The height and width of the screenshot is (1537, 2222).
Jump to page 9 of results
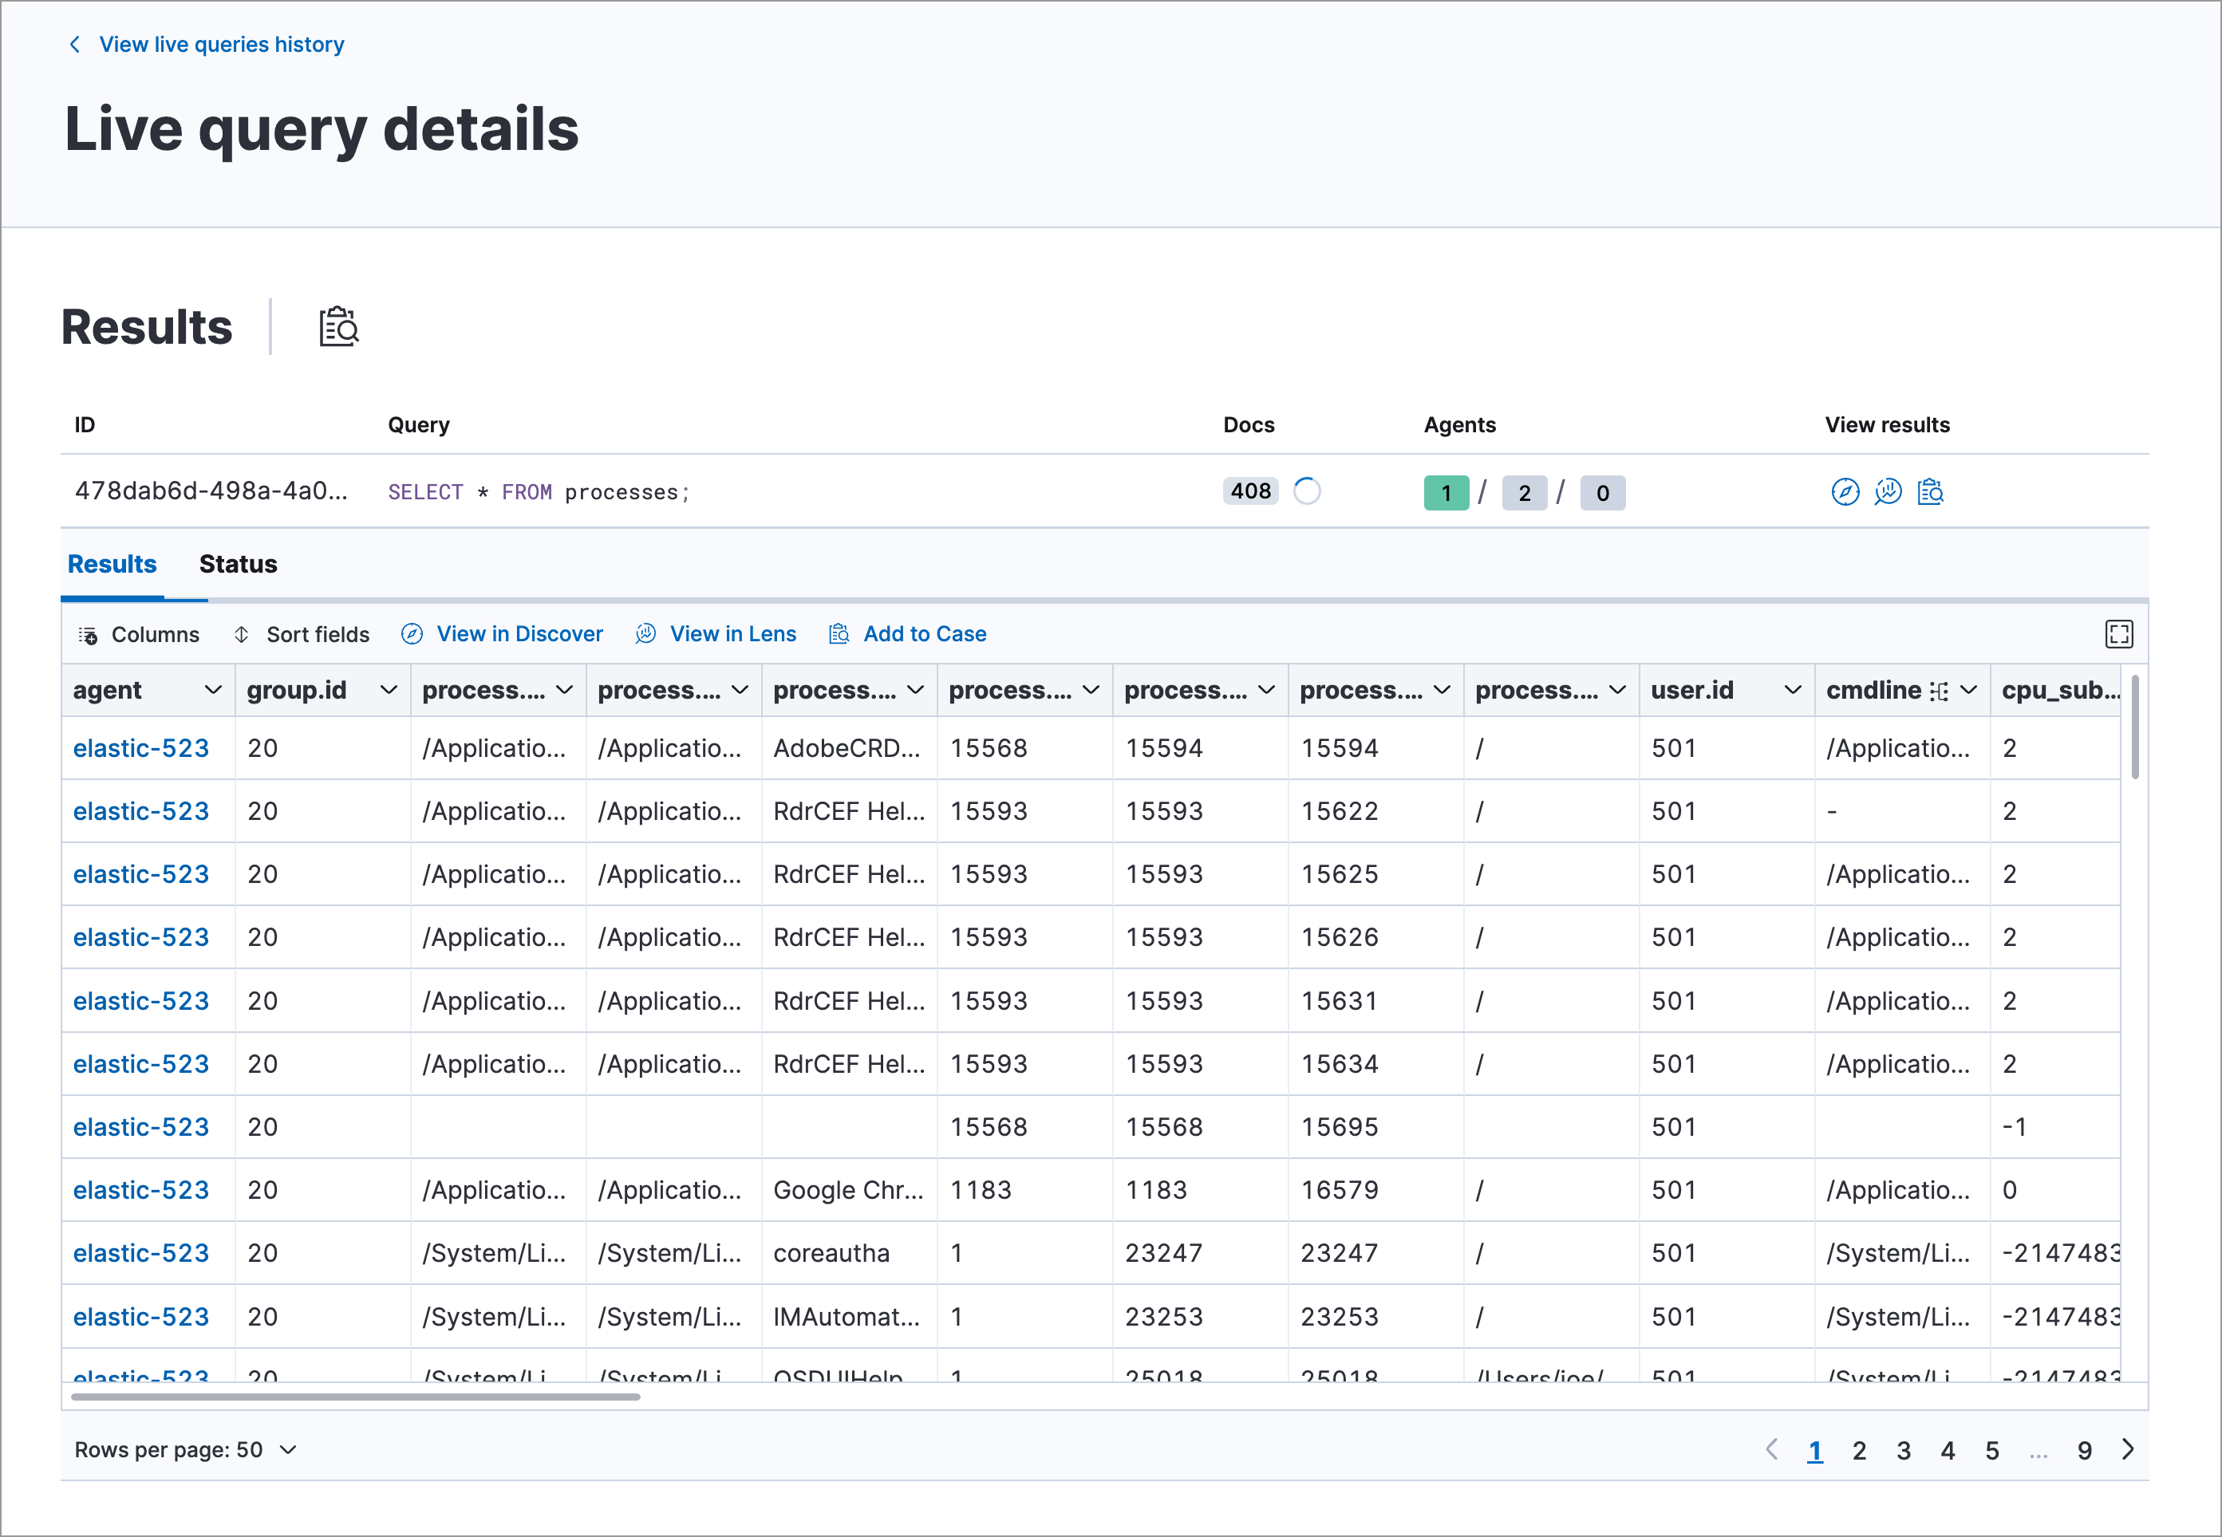pos(2084,1450)
